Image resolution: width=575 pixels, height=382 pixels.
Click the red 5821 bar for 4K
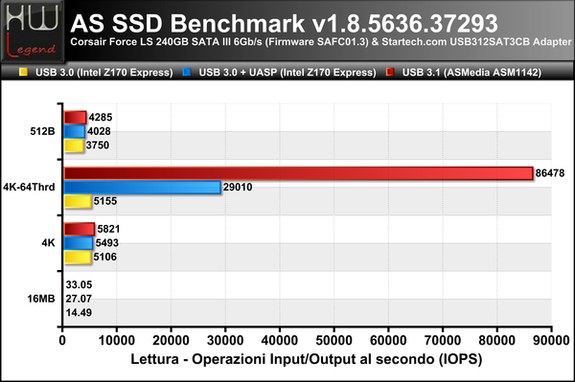pyautogui.click(x=80, y=229)
